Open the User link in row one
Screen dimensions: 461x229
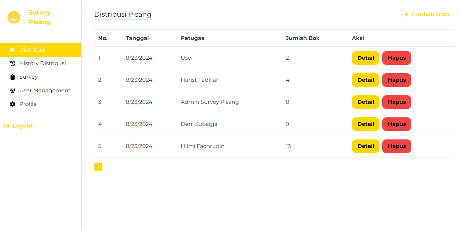tap(187, 58)
